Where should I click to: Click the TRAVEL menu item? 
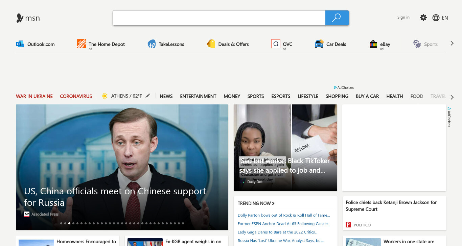[x=438, y=96]
